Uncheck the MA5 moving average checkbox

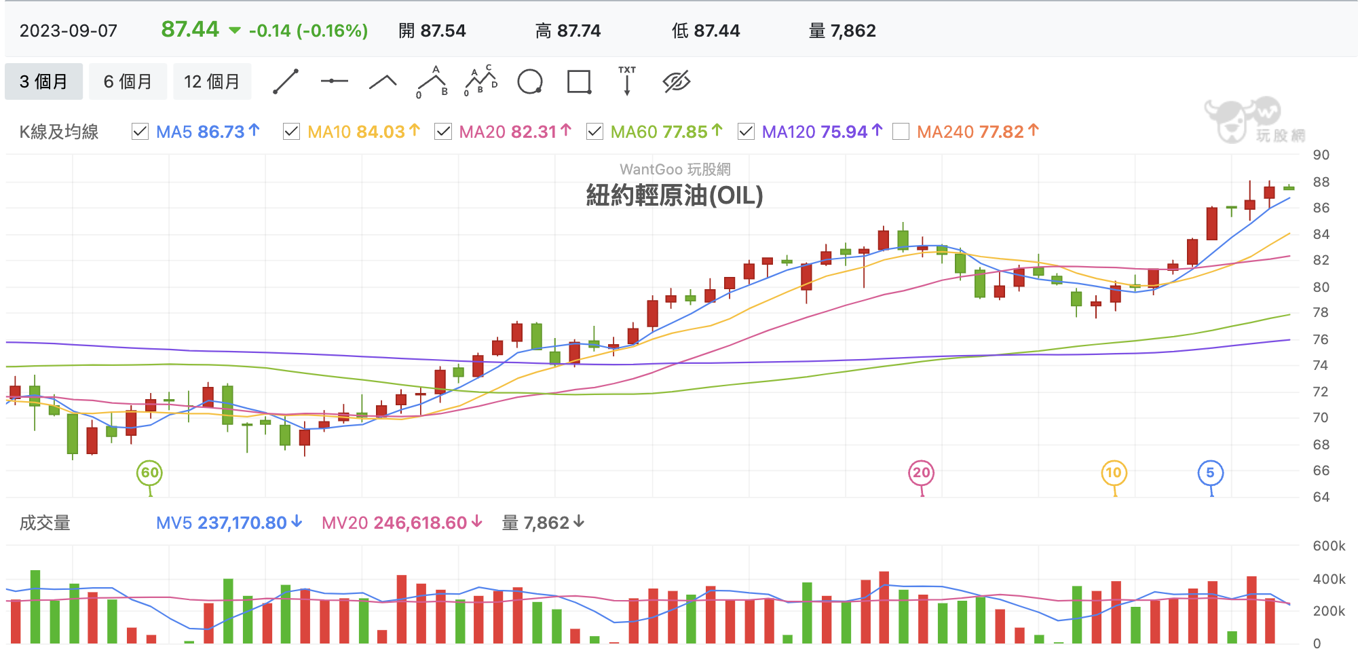(140, 132)
